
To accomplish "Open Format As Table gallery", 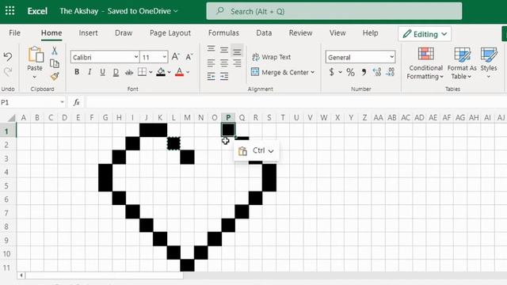I will [462, 63].
